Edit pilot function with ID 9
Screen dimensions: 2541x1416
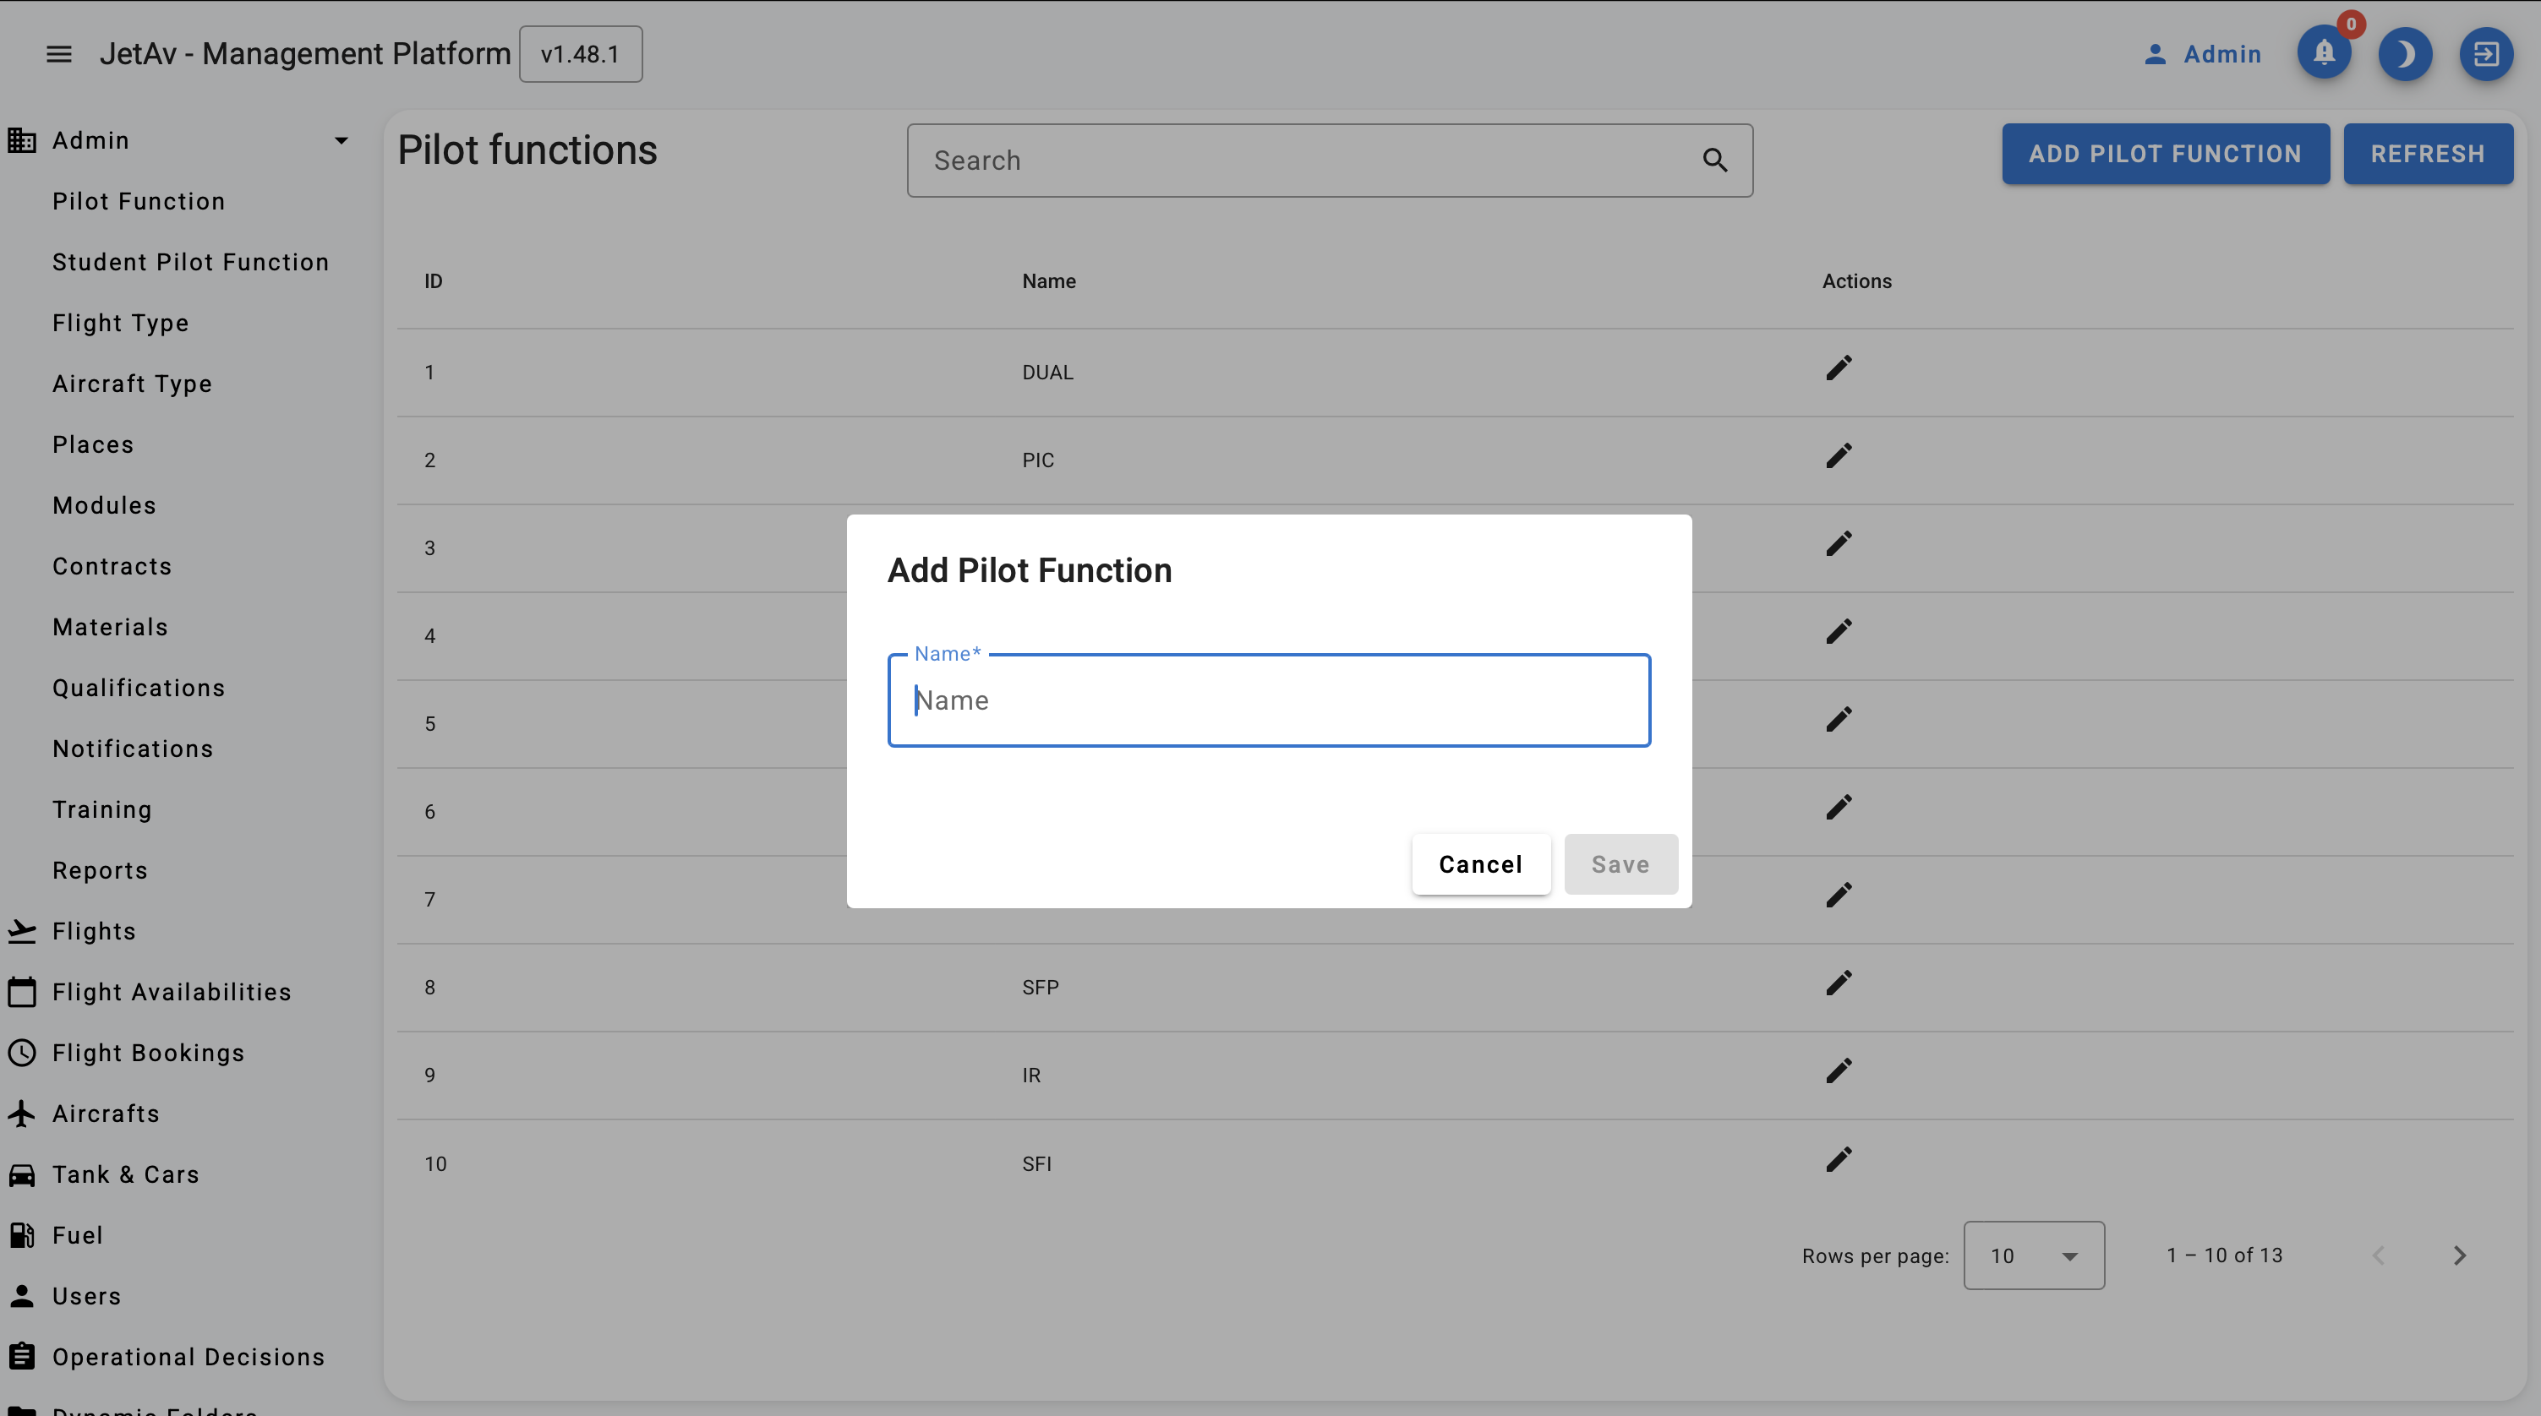point(1838,1072)
